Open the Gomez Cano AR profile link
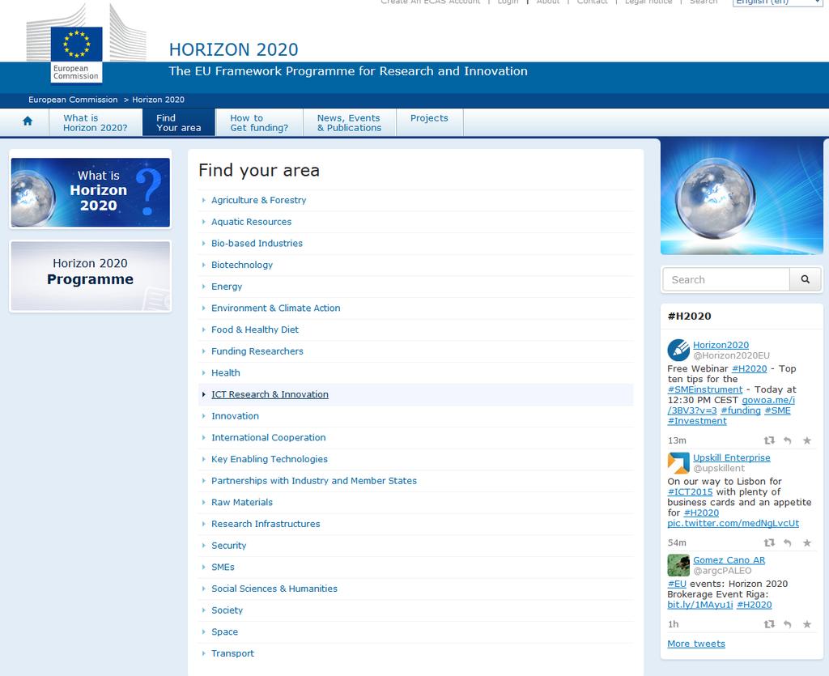829x676 pixels. [729, 559]
